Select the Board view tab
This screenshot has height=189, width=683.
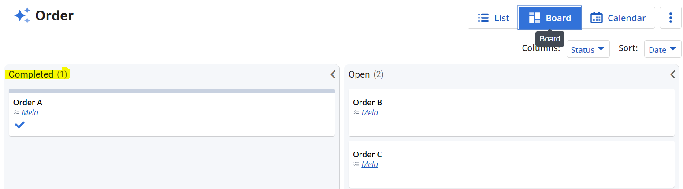click(x=549, y=18)
